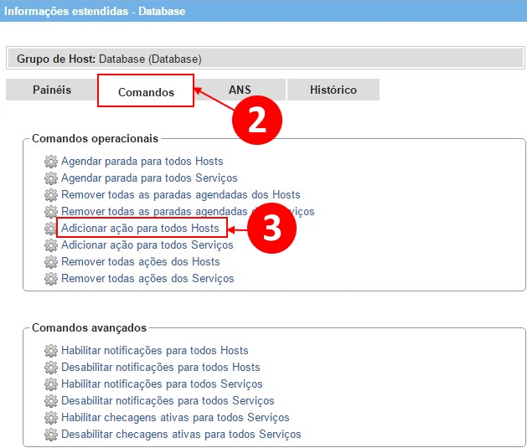Click gear icon beside Agendar parada para todos Hosts
527x448 pixels.
(51, 161)
